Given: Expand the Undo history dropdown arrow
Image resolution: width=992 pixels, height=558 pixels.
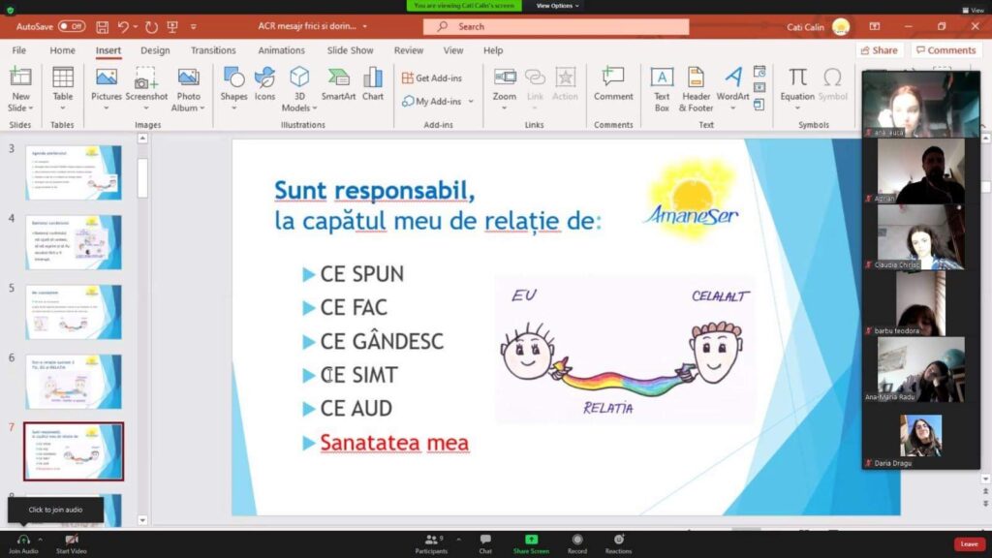Looking at the screenshot, I should pos(136,26).
